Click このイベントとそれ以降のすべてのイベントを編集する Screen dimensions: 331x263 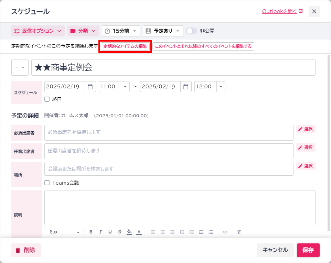(x=203, y=46)
